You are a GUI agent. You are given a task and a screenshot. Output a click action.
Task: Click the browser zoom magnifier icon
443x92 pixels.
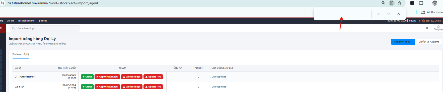pyautogui.click(x=383, y=3)
